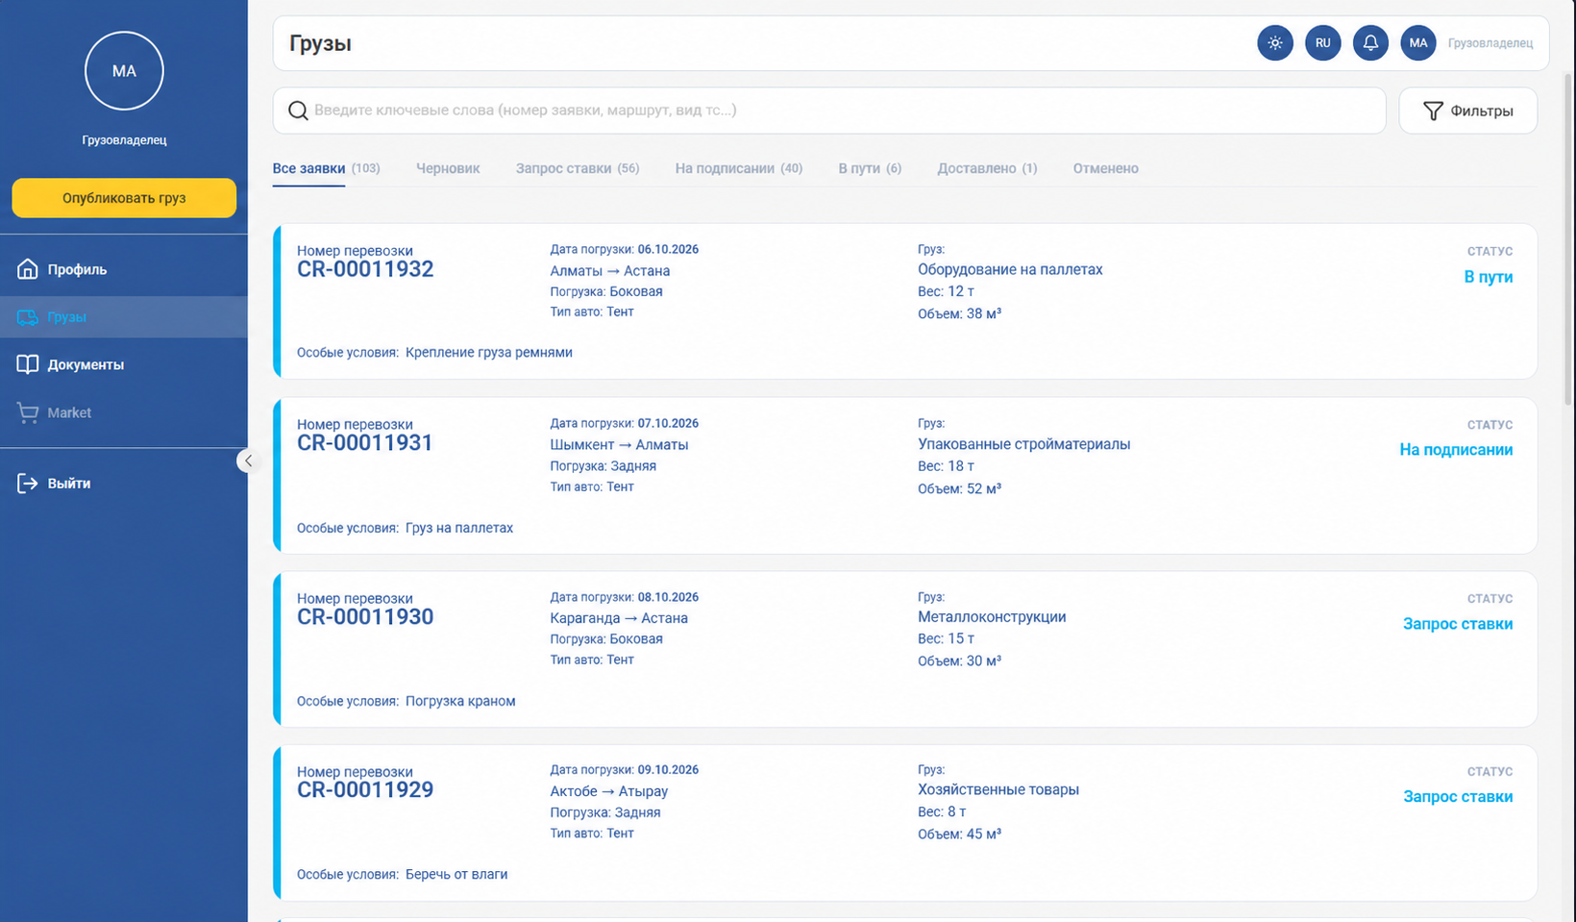This screenshot has width=1576, height=922.
Task: Open Market in sidebar menu
Action: pyautogui.click(x=124, y=412)
